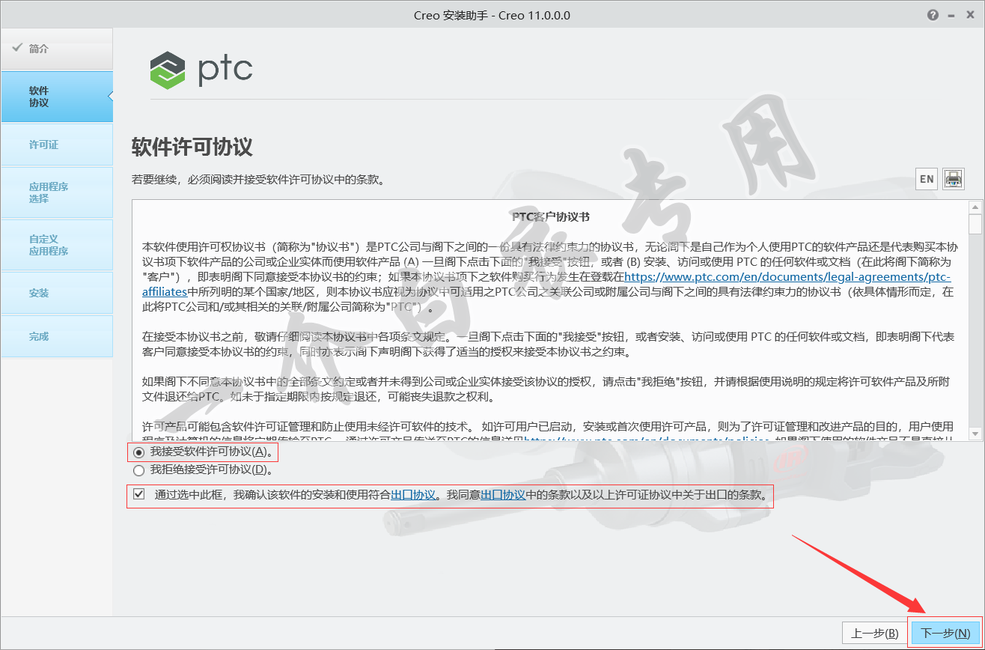Image resolution: width=985 pixels, height=650 pixels.
Task: Close the Creo installer window
Action: tap(972, 15)
